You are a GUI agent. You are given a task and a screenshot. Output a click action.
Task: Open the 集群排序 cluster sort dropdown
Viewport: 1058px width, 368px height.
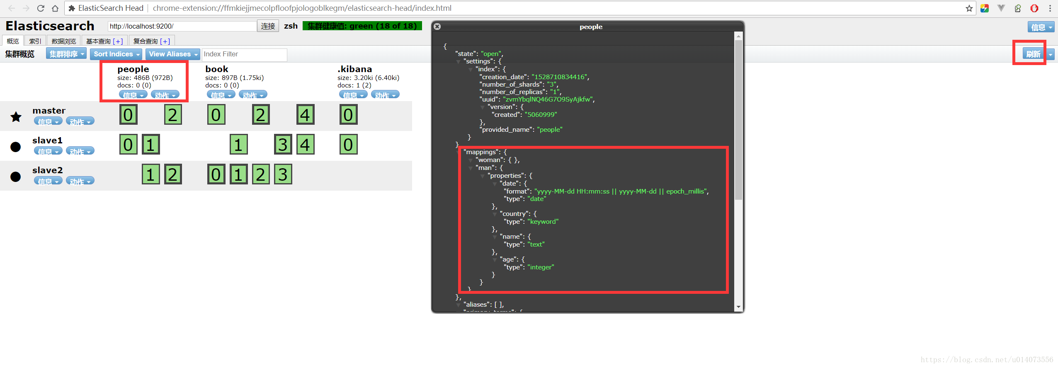[66, 54]
